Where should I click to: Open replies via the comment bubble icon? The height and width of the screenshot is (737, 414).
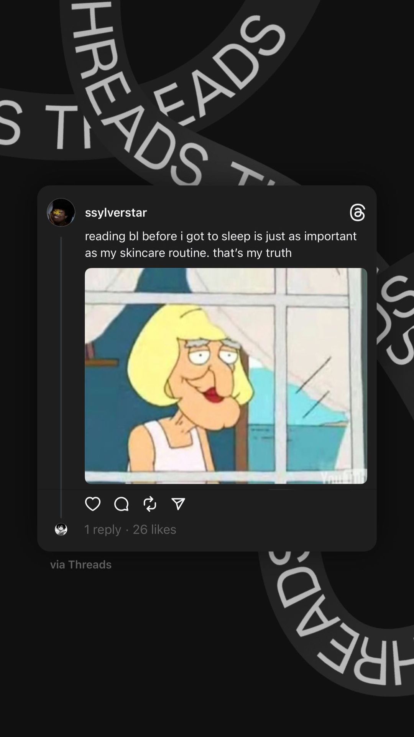pyautogui.click(x=122, y=503)
